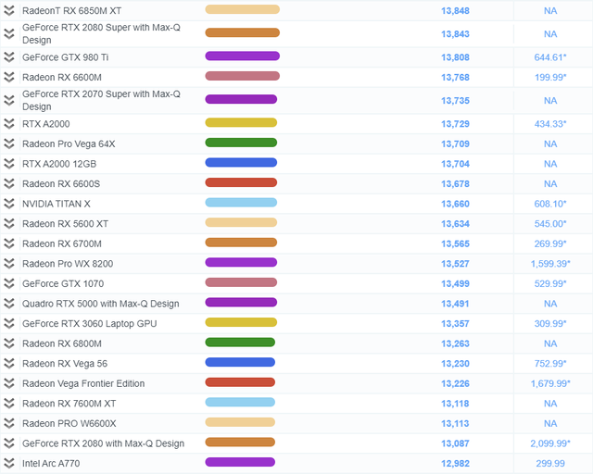This screenshot has width=593, height=474.
Task: Click the 2,099.99* price for RTX 2080 Max-Q
Action: [x=550, y=443]
